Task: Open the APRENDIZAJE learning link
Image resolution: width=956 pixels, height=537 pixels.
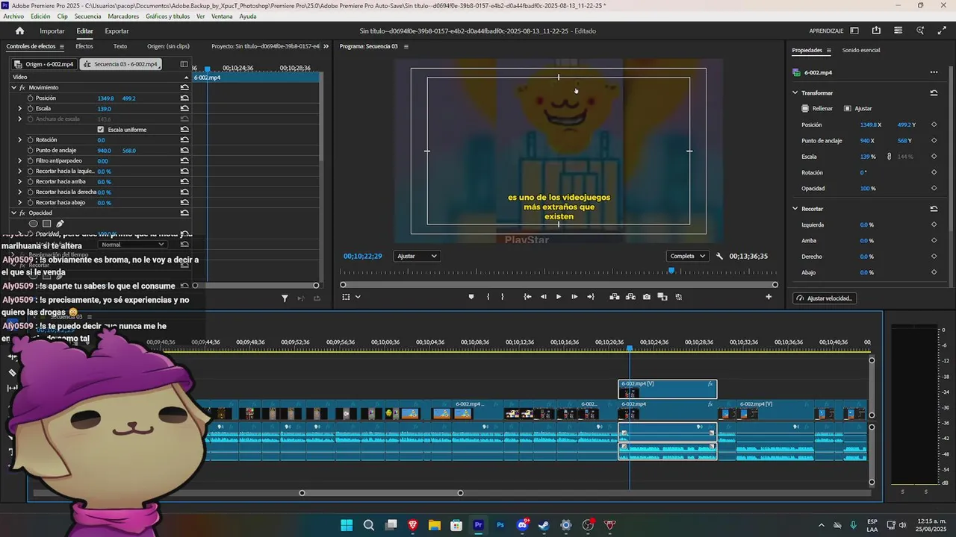Action: tap(826, 31)
